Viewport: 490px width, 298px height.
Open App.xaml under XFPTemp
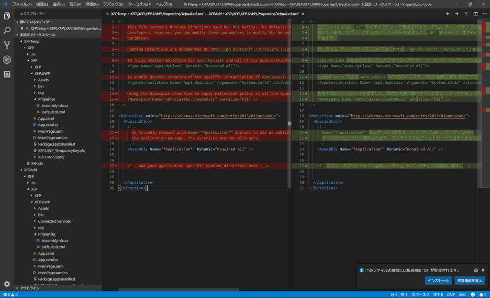click(x=45, y=118)
